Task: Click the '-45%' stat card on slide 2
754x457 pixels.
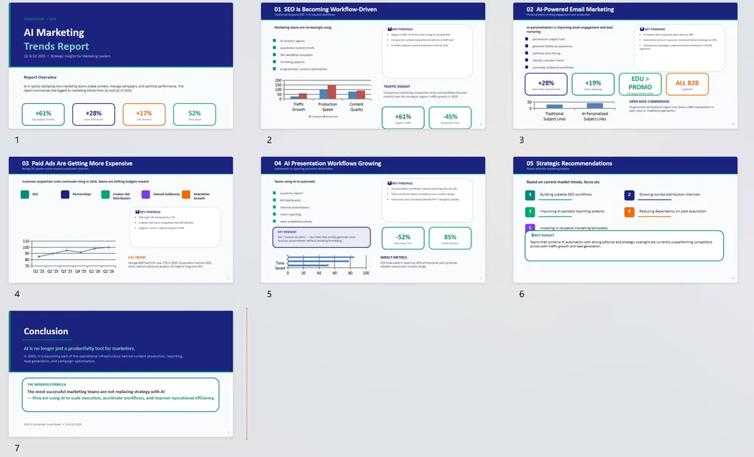Action: click(450, 118)
